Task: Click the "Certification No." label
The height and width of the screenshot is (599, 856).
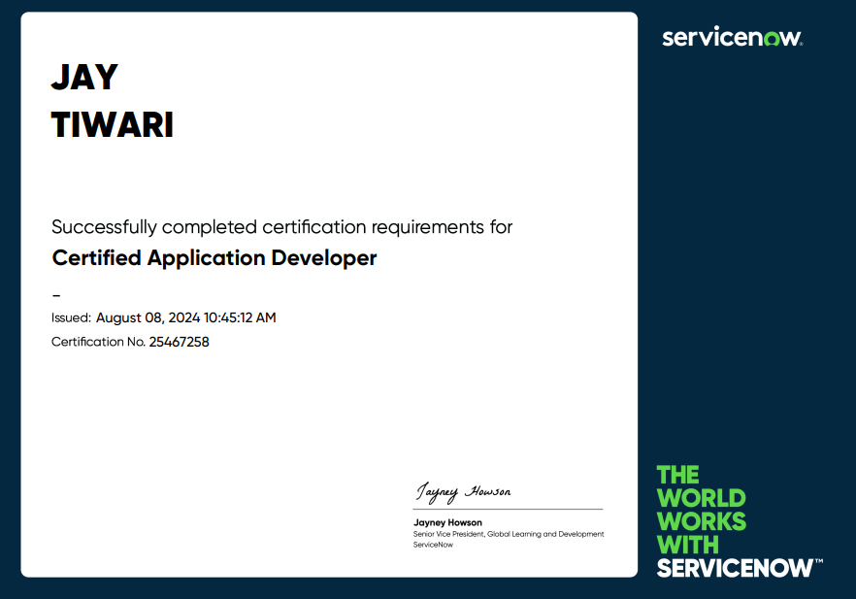Action: pos(98,342)
